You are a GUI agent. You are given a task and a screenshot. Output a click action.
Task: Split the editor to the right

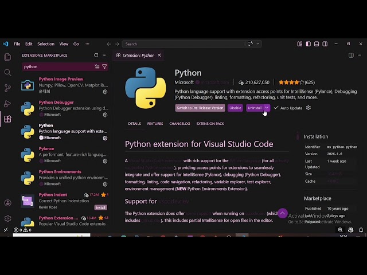[x=351, y=55]
